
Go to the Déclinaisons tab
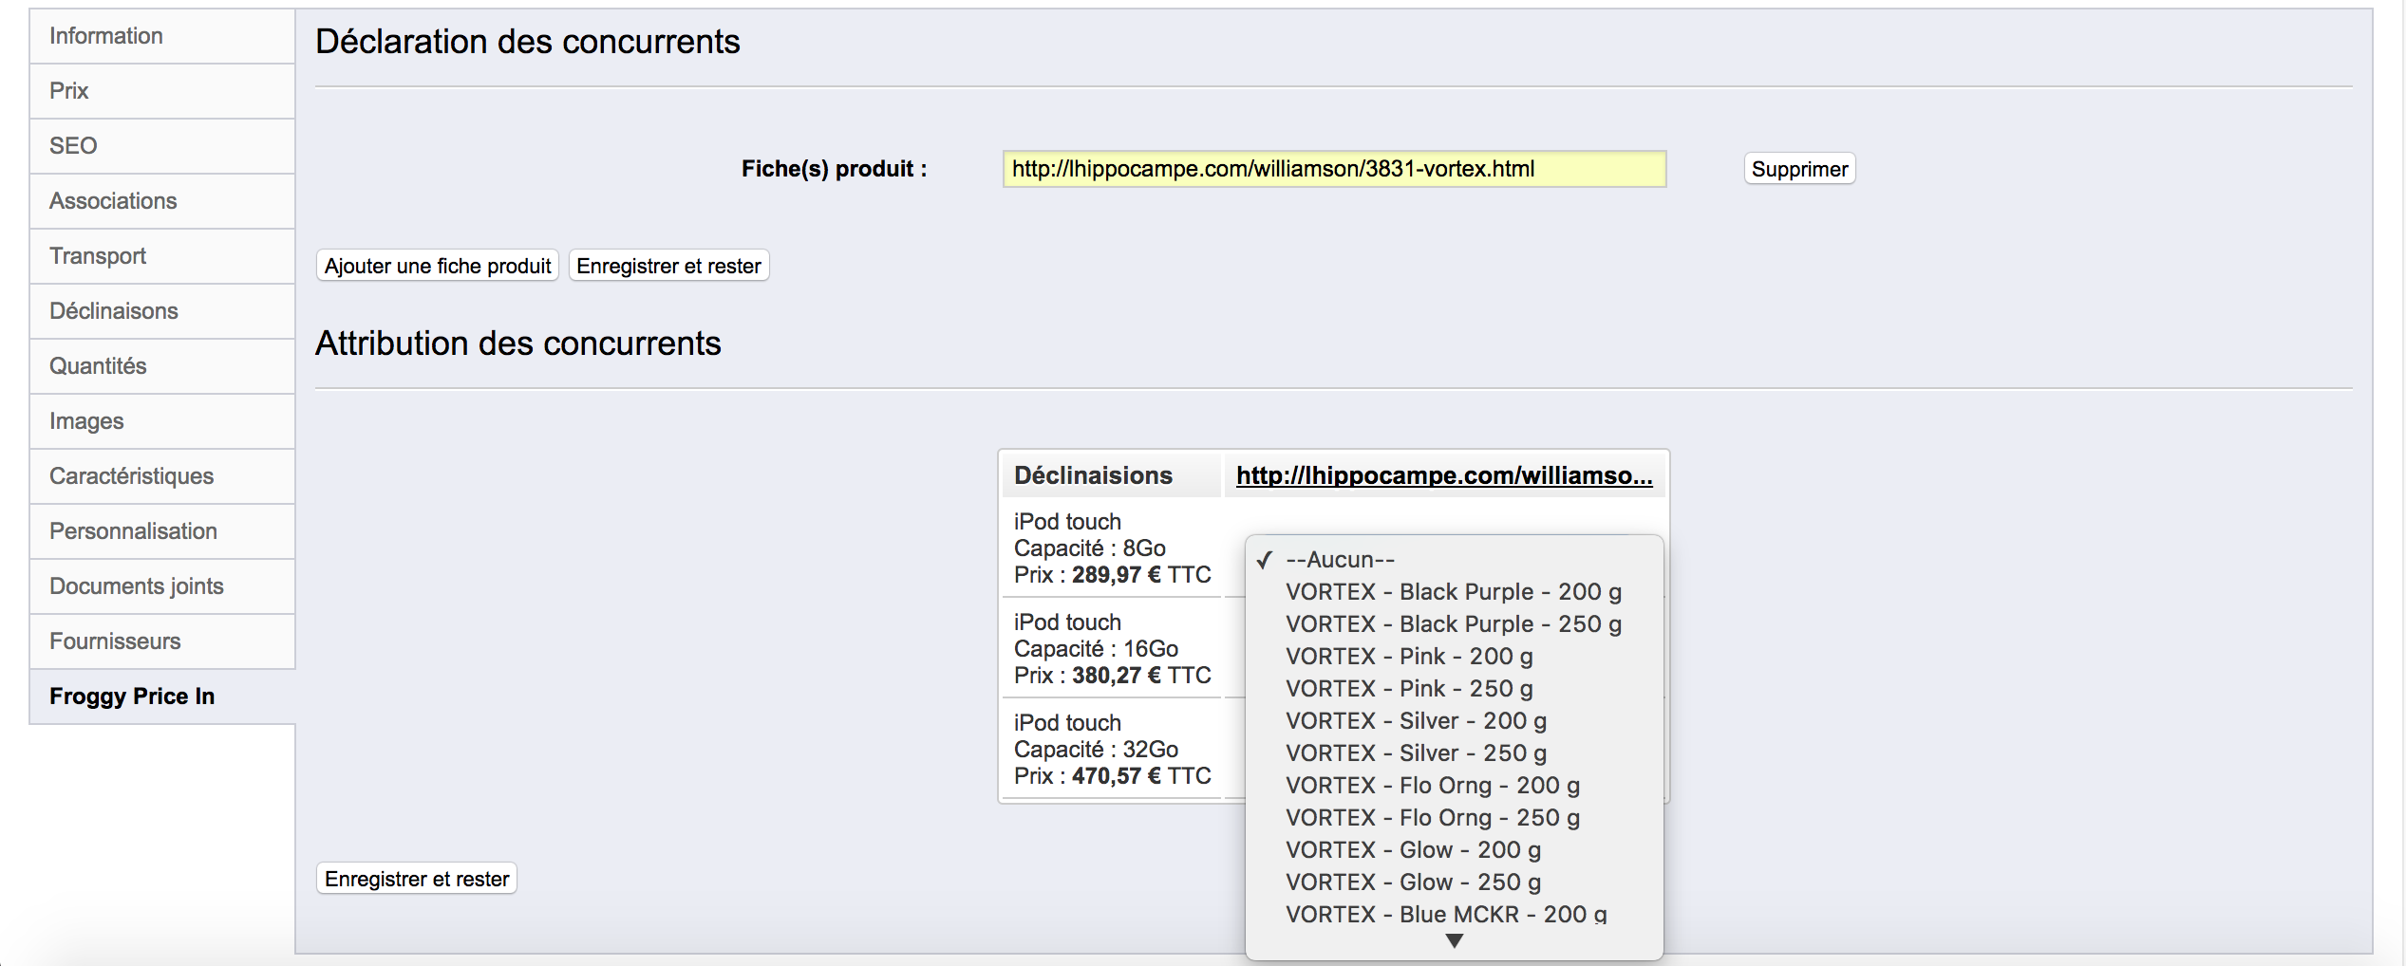(x=162, y=311)
